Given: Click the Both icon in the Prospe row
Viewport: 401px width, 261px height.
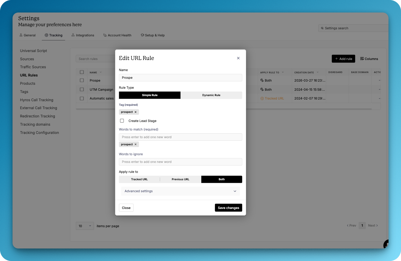Looking at the screenshot, I should click(x=262, y=80).
